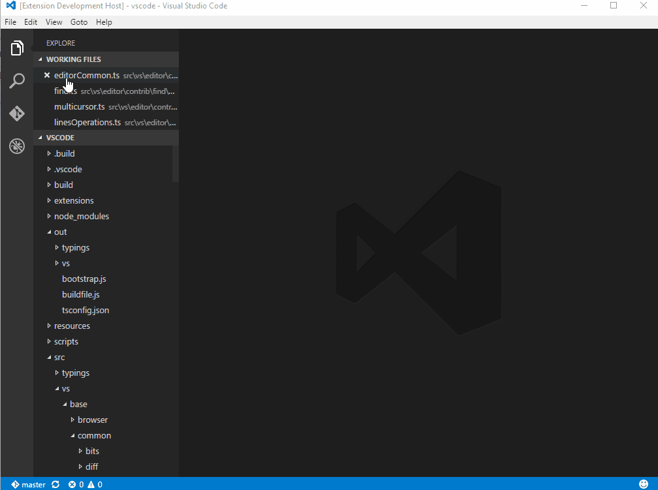This screenshot has height=490, width=658.
Task: Click the warnings triangle icon in status bar
Action: pyautogui.click(x=91, y=485)
